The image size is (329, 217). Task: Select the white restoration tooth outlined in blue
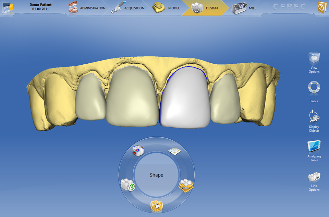point(185,98)
